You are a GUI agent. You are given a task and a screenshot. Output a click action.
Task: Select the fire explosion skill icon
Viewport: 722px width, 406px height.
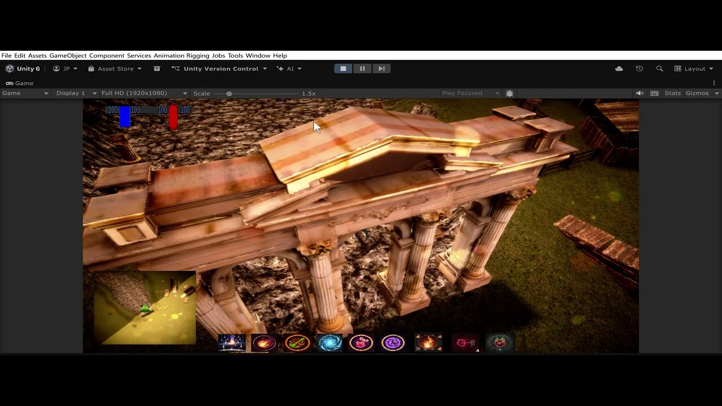428,342
